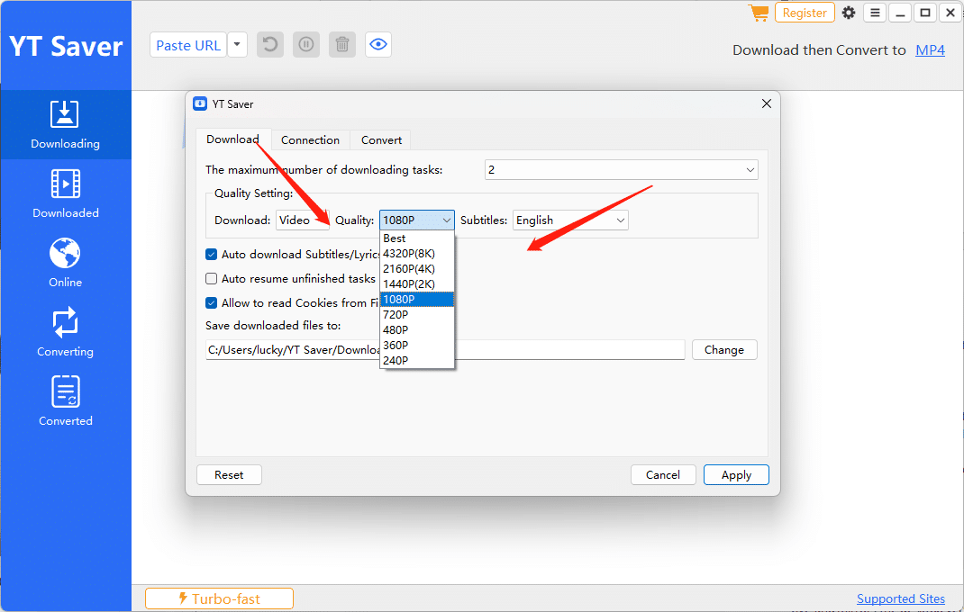Select 1080P in quality list
964x612 pixels.
pos(417,299)
